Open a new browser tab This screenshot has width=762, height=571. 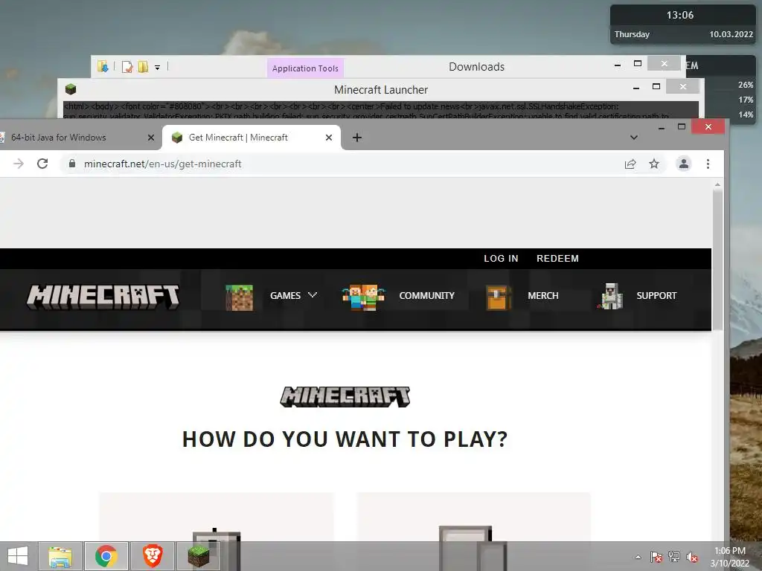[357, 138]
